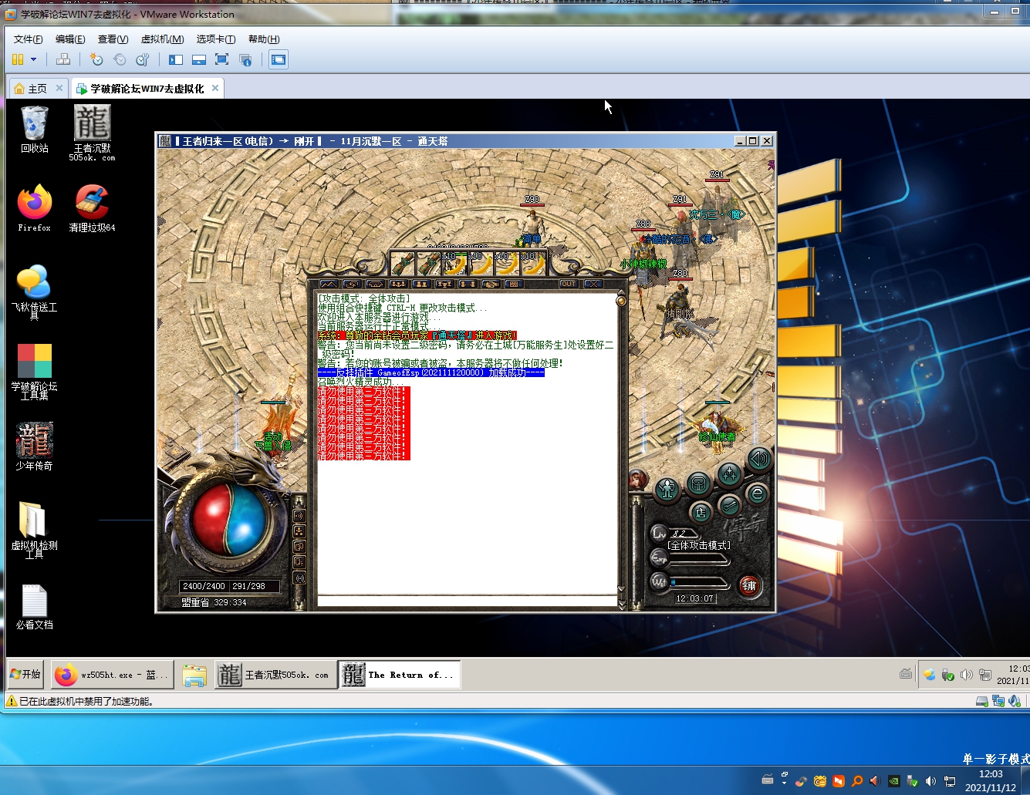Viewport: 1030px width, 795px height.
Task: Click the red 铺 stall button
Action: click(x=748, y=586)
